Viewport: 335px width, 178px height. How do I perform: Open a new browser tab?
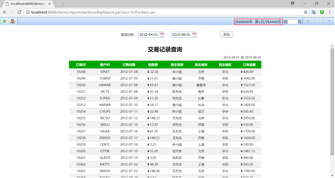coord(59,4)
